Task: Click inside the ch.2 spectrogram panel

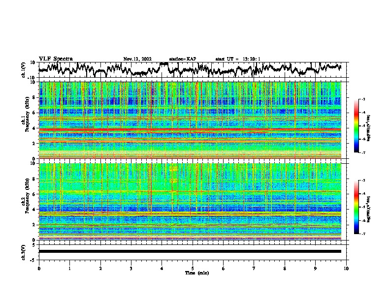Action: coord(190,202)
